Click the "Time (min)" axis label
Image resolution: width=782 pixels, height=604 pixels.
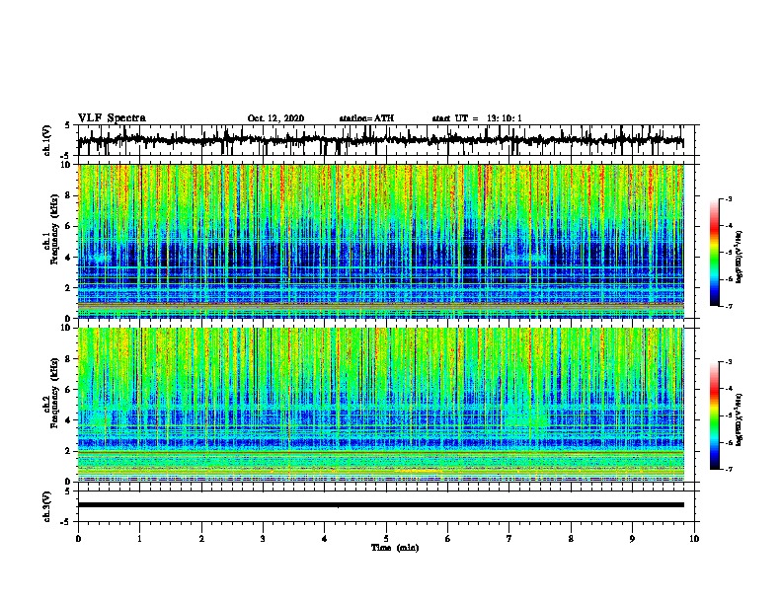[x=395, y=548]
